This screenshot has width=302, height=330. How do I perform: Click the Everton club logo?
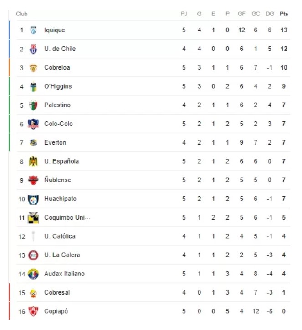point(33,143)
